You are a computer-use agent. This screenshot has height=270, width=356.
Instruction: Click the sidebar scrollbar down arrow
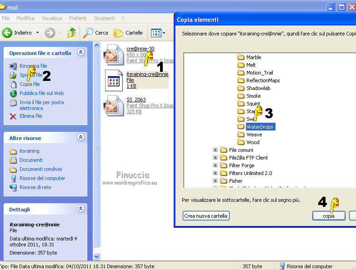coord(96,256)
